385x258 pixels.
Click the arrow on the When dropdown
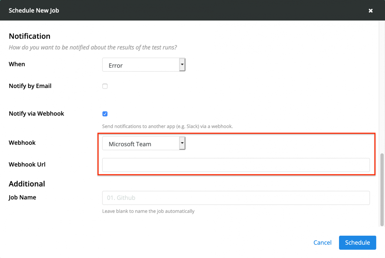[x=182, y=64]
